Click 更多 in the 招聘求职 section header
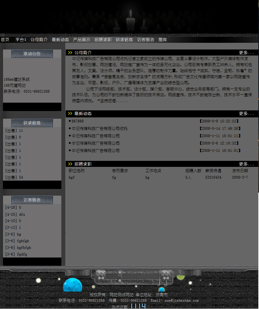The width and height of the screenshot is (259, 309). pos(246,164)
